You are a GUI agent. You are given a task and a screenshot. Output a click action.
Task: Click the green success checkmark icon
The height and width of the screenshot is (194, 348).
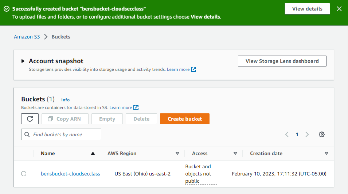pyautogui.click(x=6, y=9)
